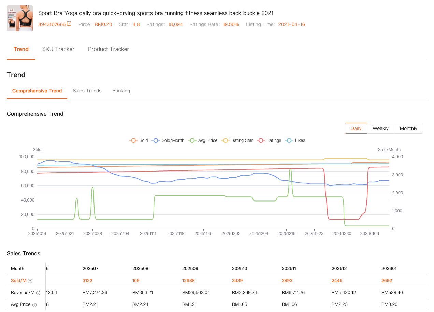Switch chart to Monthly view
434x312 pixels.
(408, 128)
